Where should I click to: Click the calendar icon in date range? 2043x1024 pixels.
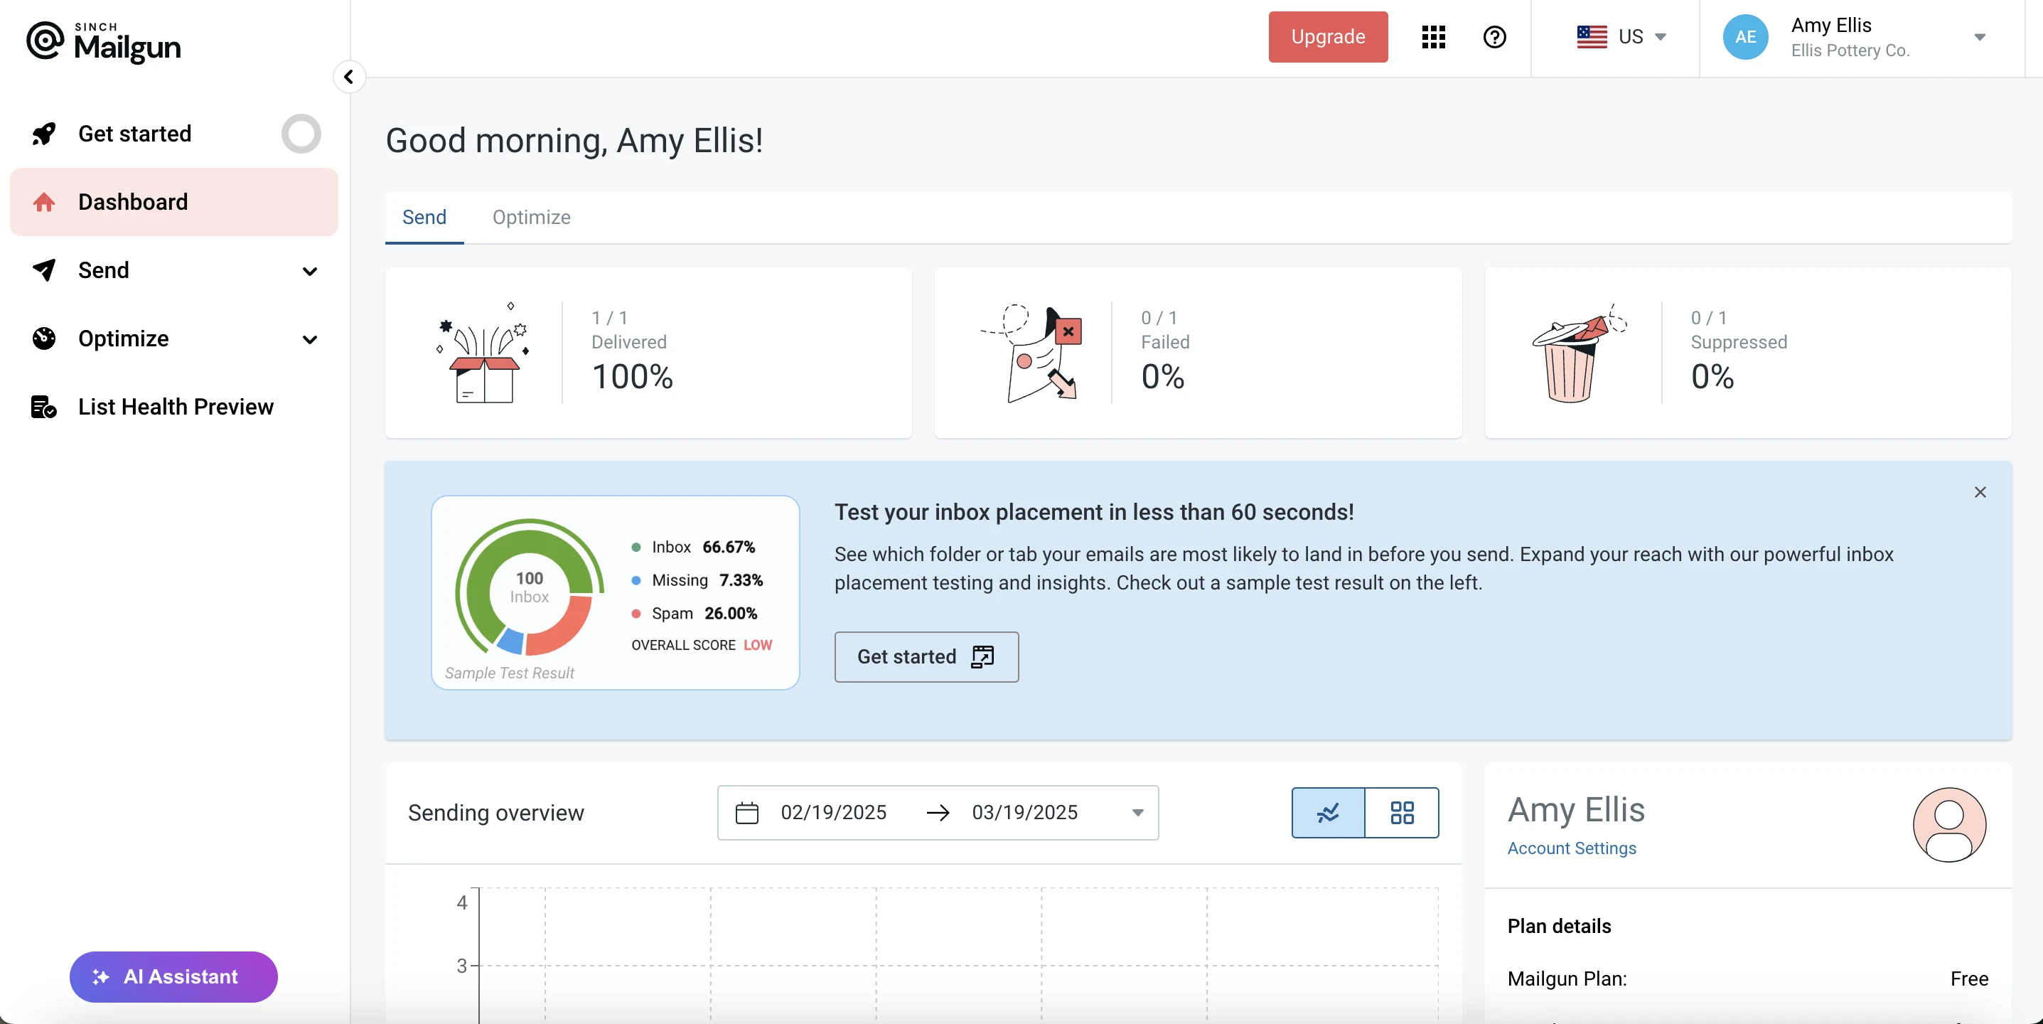tap(746, 813)
